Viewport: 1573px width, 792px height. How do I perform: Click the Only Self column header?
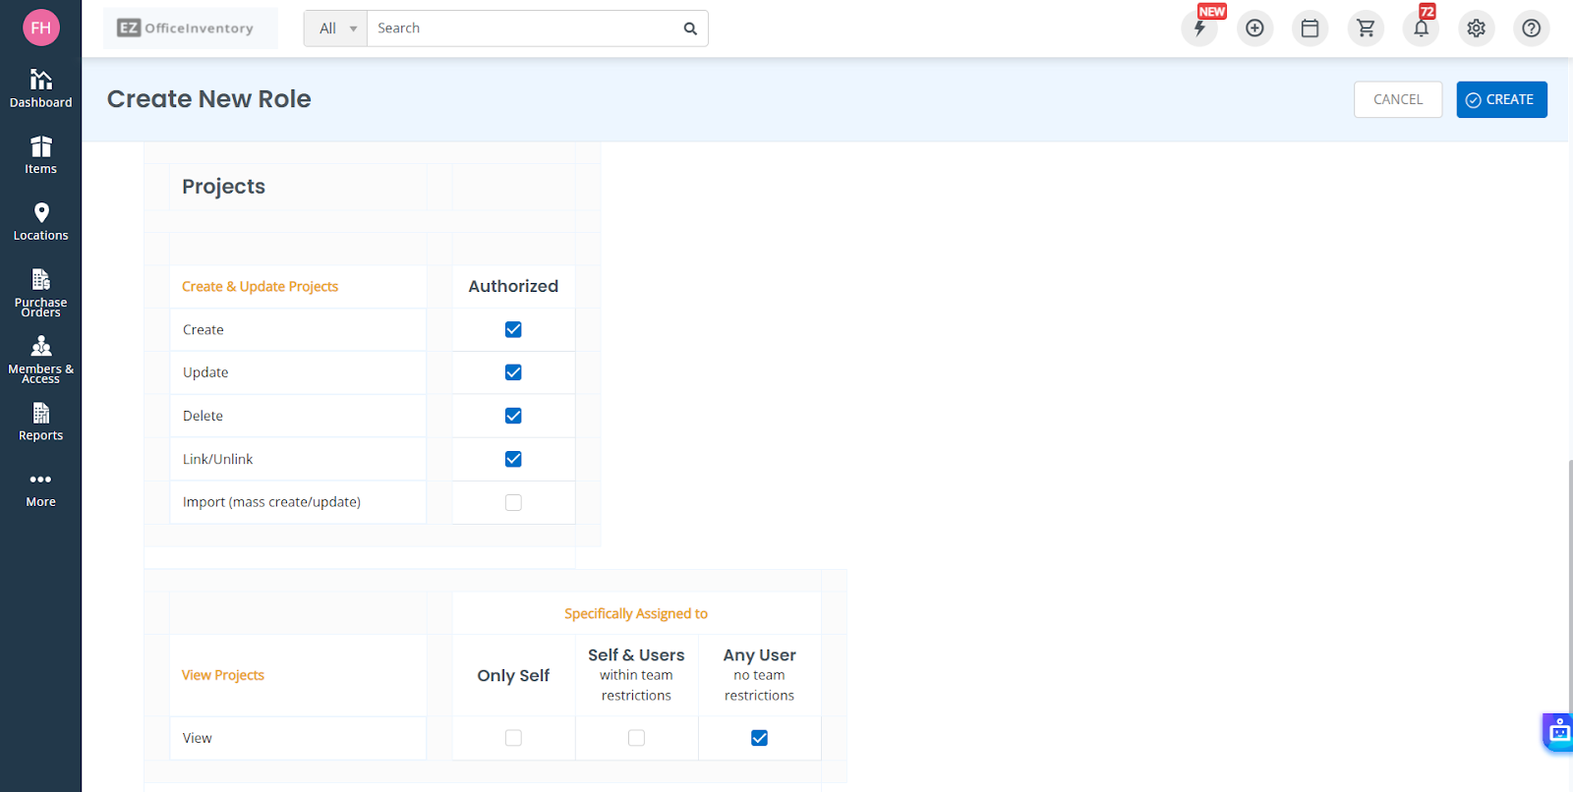(513, 675)
